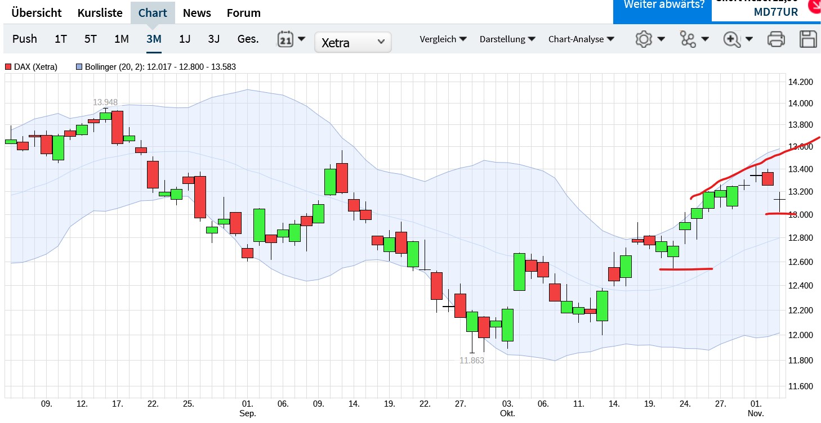Open the chart settings gear icon

(x=644, y=39)
